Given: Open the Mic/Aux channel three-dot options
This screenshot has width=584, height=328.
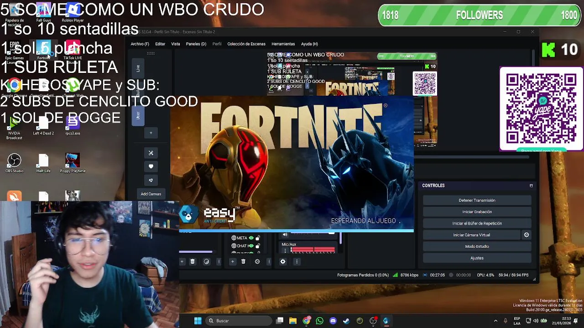Looking at the screenshot, I should pos(285,251).
